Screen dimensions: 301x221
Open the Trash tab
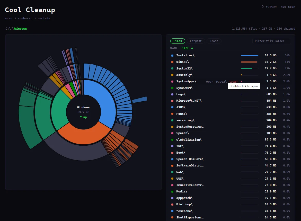click(214, 41)
